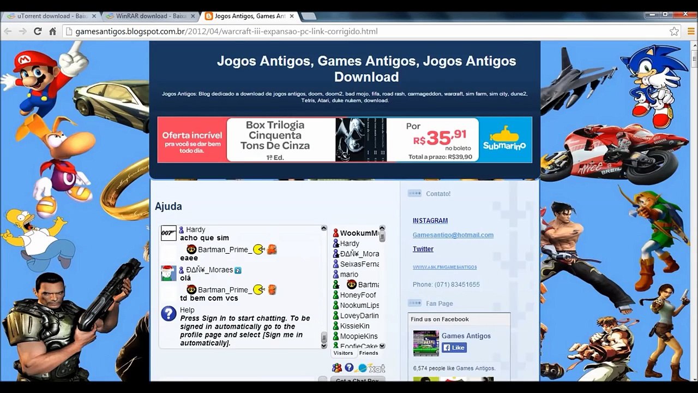Screen dimensions: 698x393
Task: Click the INSTAGRAM link
Action: (430, 221)
